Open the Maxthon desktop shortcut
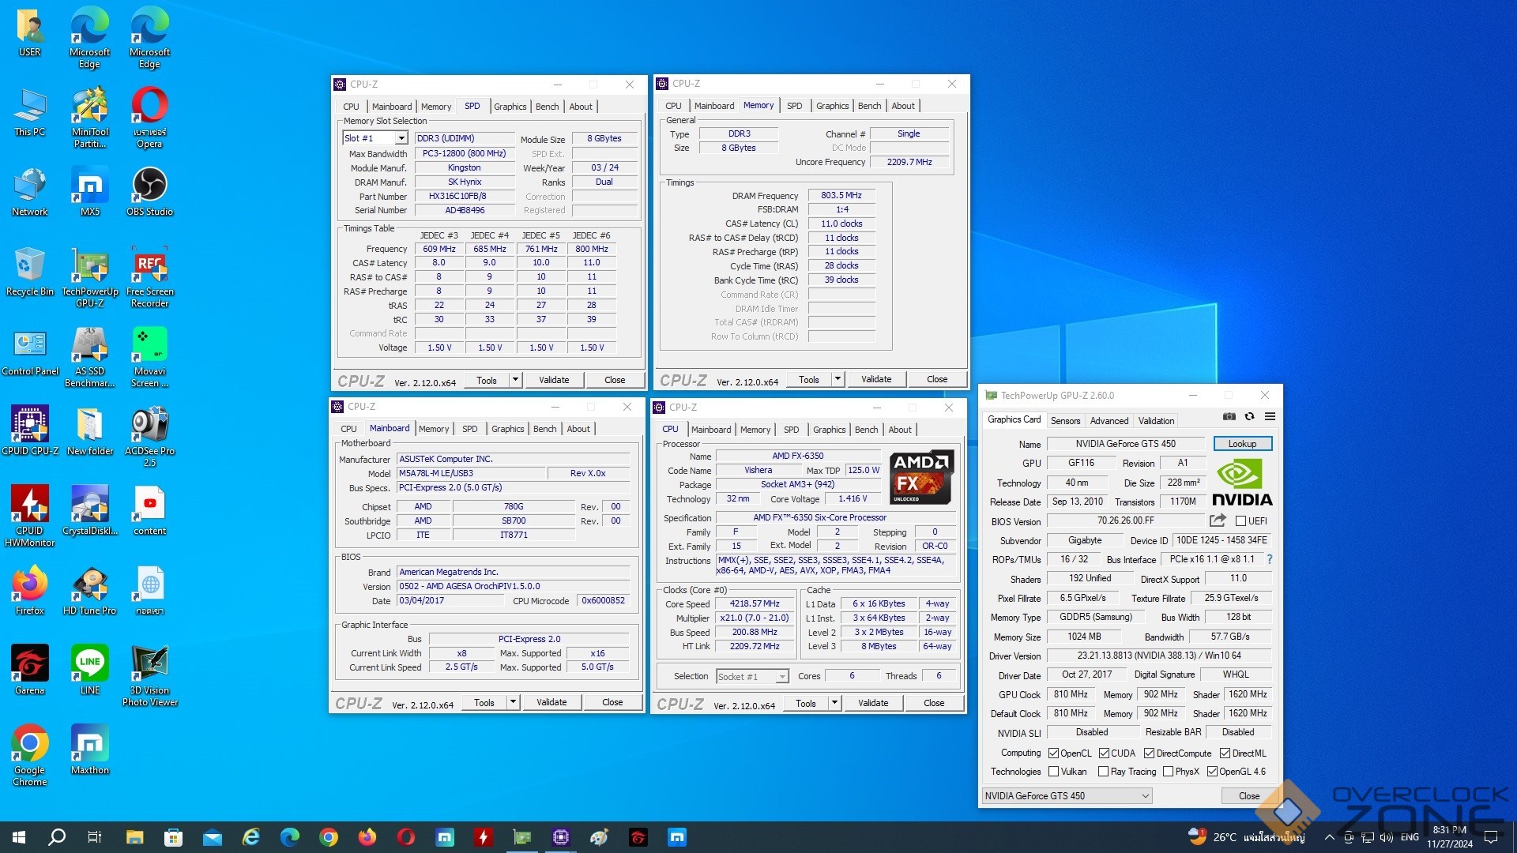Viewport: 1517px width, 853px height. (x=90, y=750)
